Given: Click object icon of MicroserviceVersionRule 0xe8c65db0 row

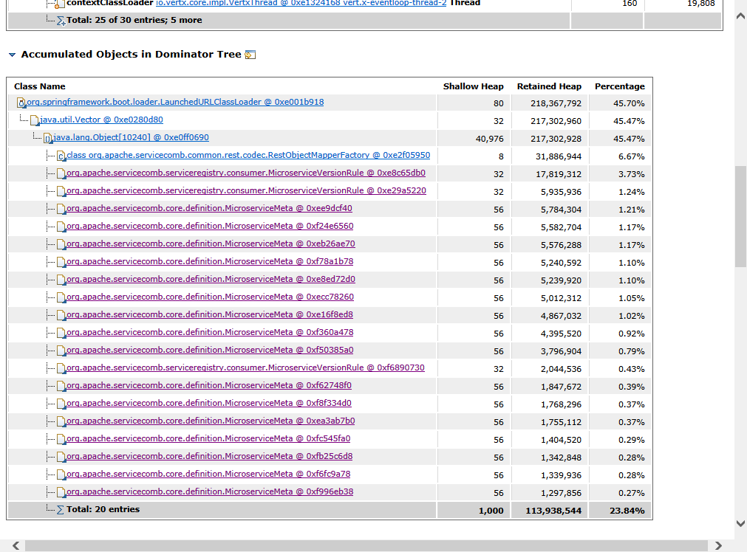Looking at the screenshot, I should click(x=61, y=173).
